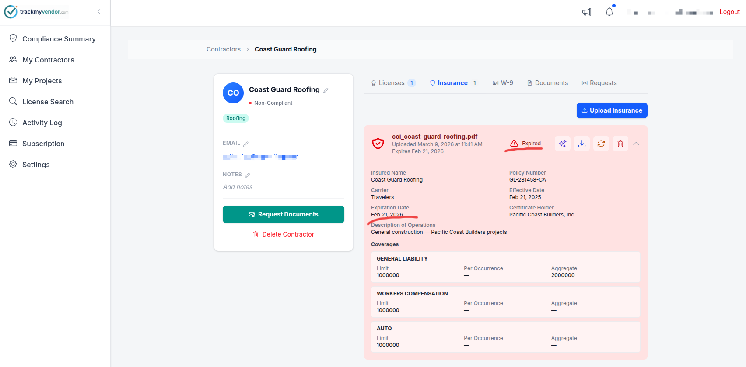Click Request Documents button
This screenshot has height=367, width=746.
click(x=284, y=214)
